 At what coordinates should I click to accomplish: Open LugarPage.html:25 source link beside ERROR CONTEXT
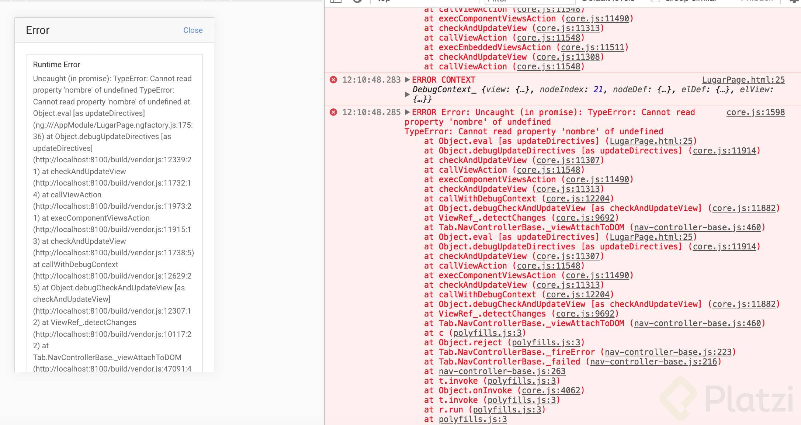(x=743, y=80)
